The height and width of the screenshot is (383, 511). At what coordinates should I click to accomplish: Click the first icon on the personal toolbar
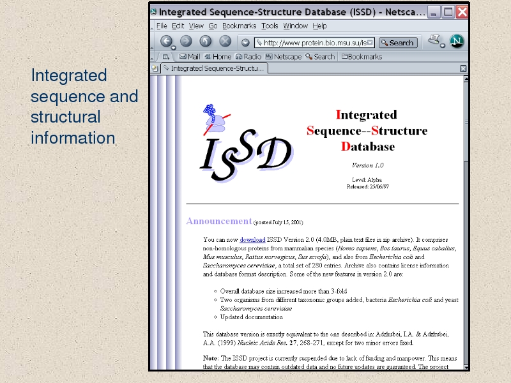pyautogui.click(x=166, y=57)
